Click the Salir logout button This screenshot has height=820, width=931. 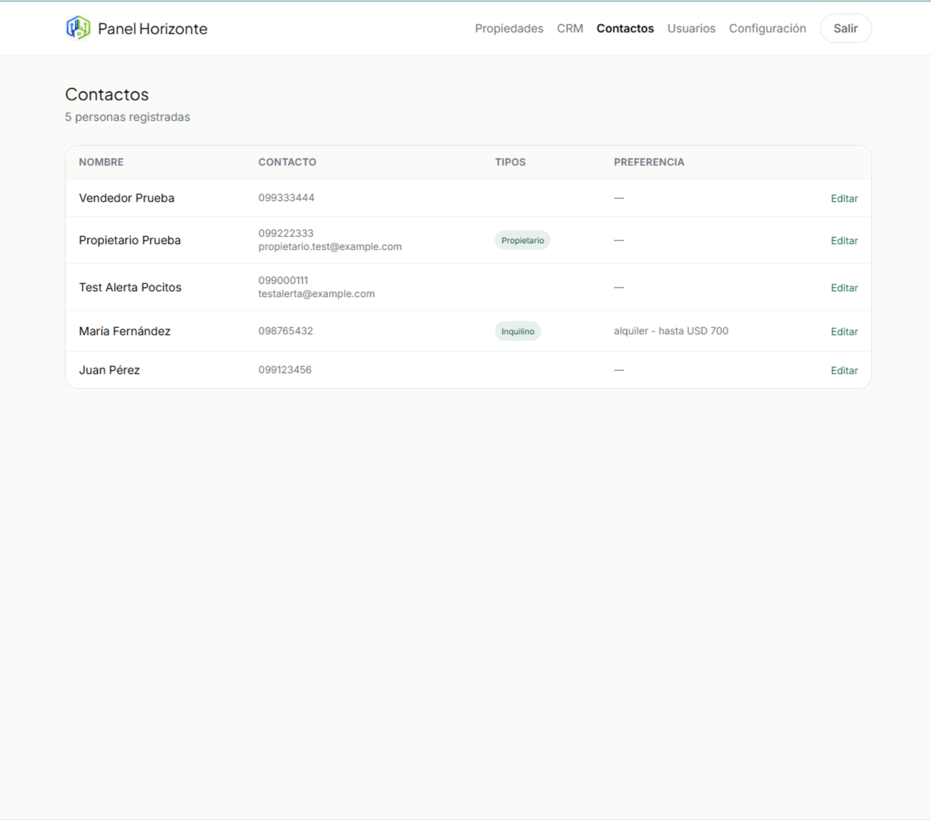tap(845, 29)
